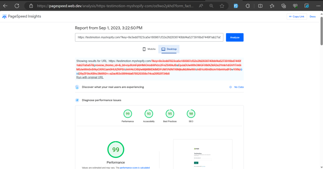
Task: Click the Analyze button
Action: pos(235,37)
